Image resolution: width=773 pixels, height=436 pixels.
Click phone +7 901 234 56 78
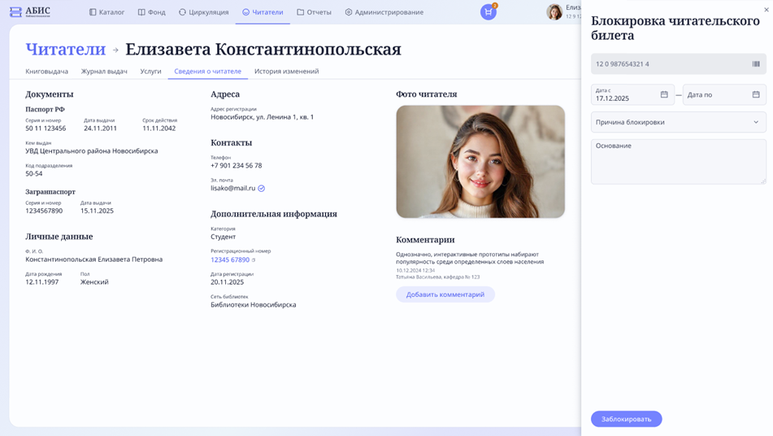click(x=237, y=165)
